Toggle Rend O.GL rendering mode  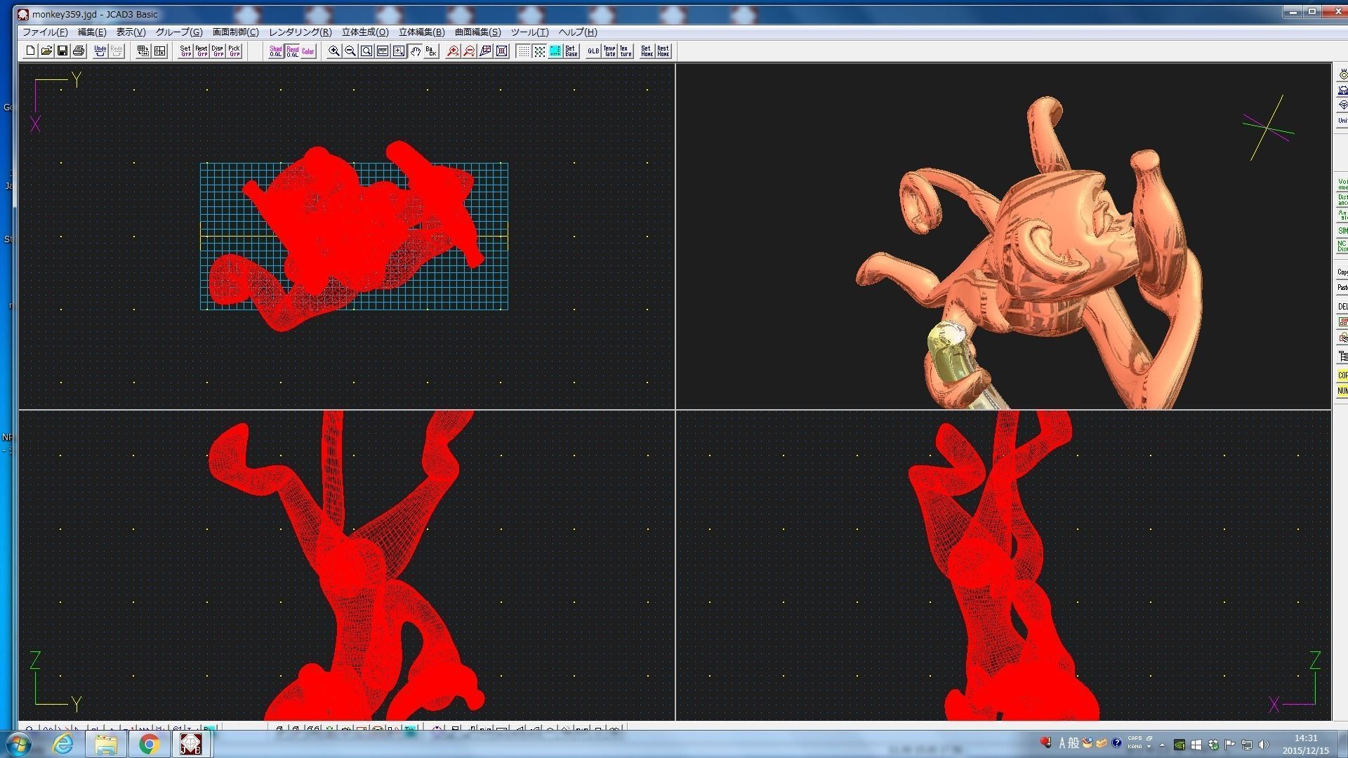tap(292, 51)
